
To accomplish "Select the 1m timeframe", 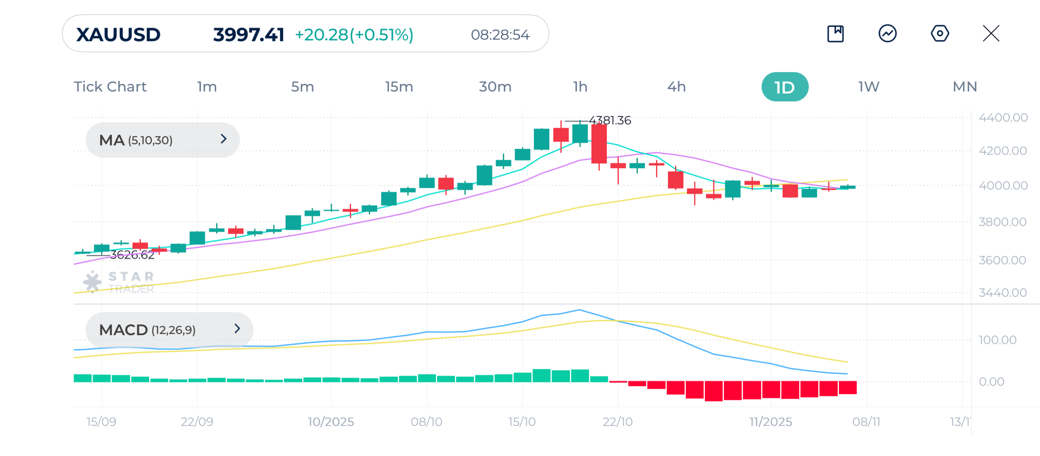I will (x=207, y=87).
